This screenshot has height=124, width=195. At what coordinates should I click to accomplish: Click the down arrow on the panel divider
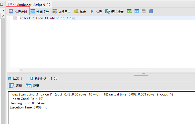pos(143,74)
